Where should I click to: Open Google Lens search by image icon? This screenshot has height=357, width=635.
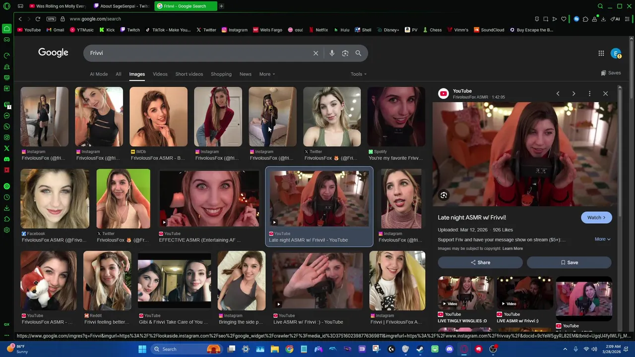(345, 53)
